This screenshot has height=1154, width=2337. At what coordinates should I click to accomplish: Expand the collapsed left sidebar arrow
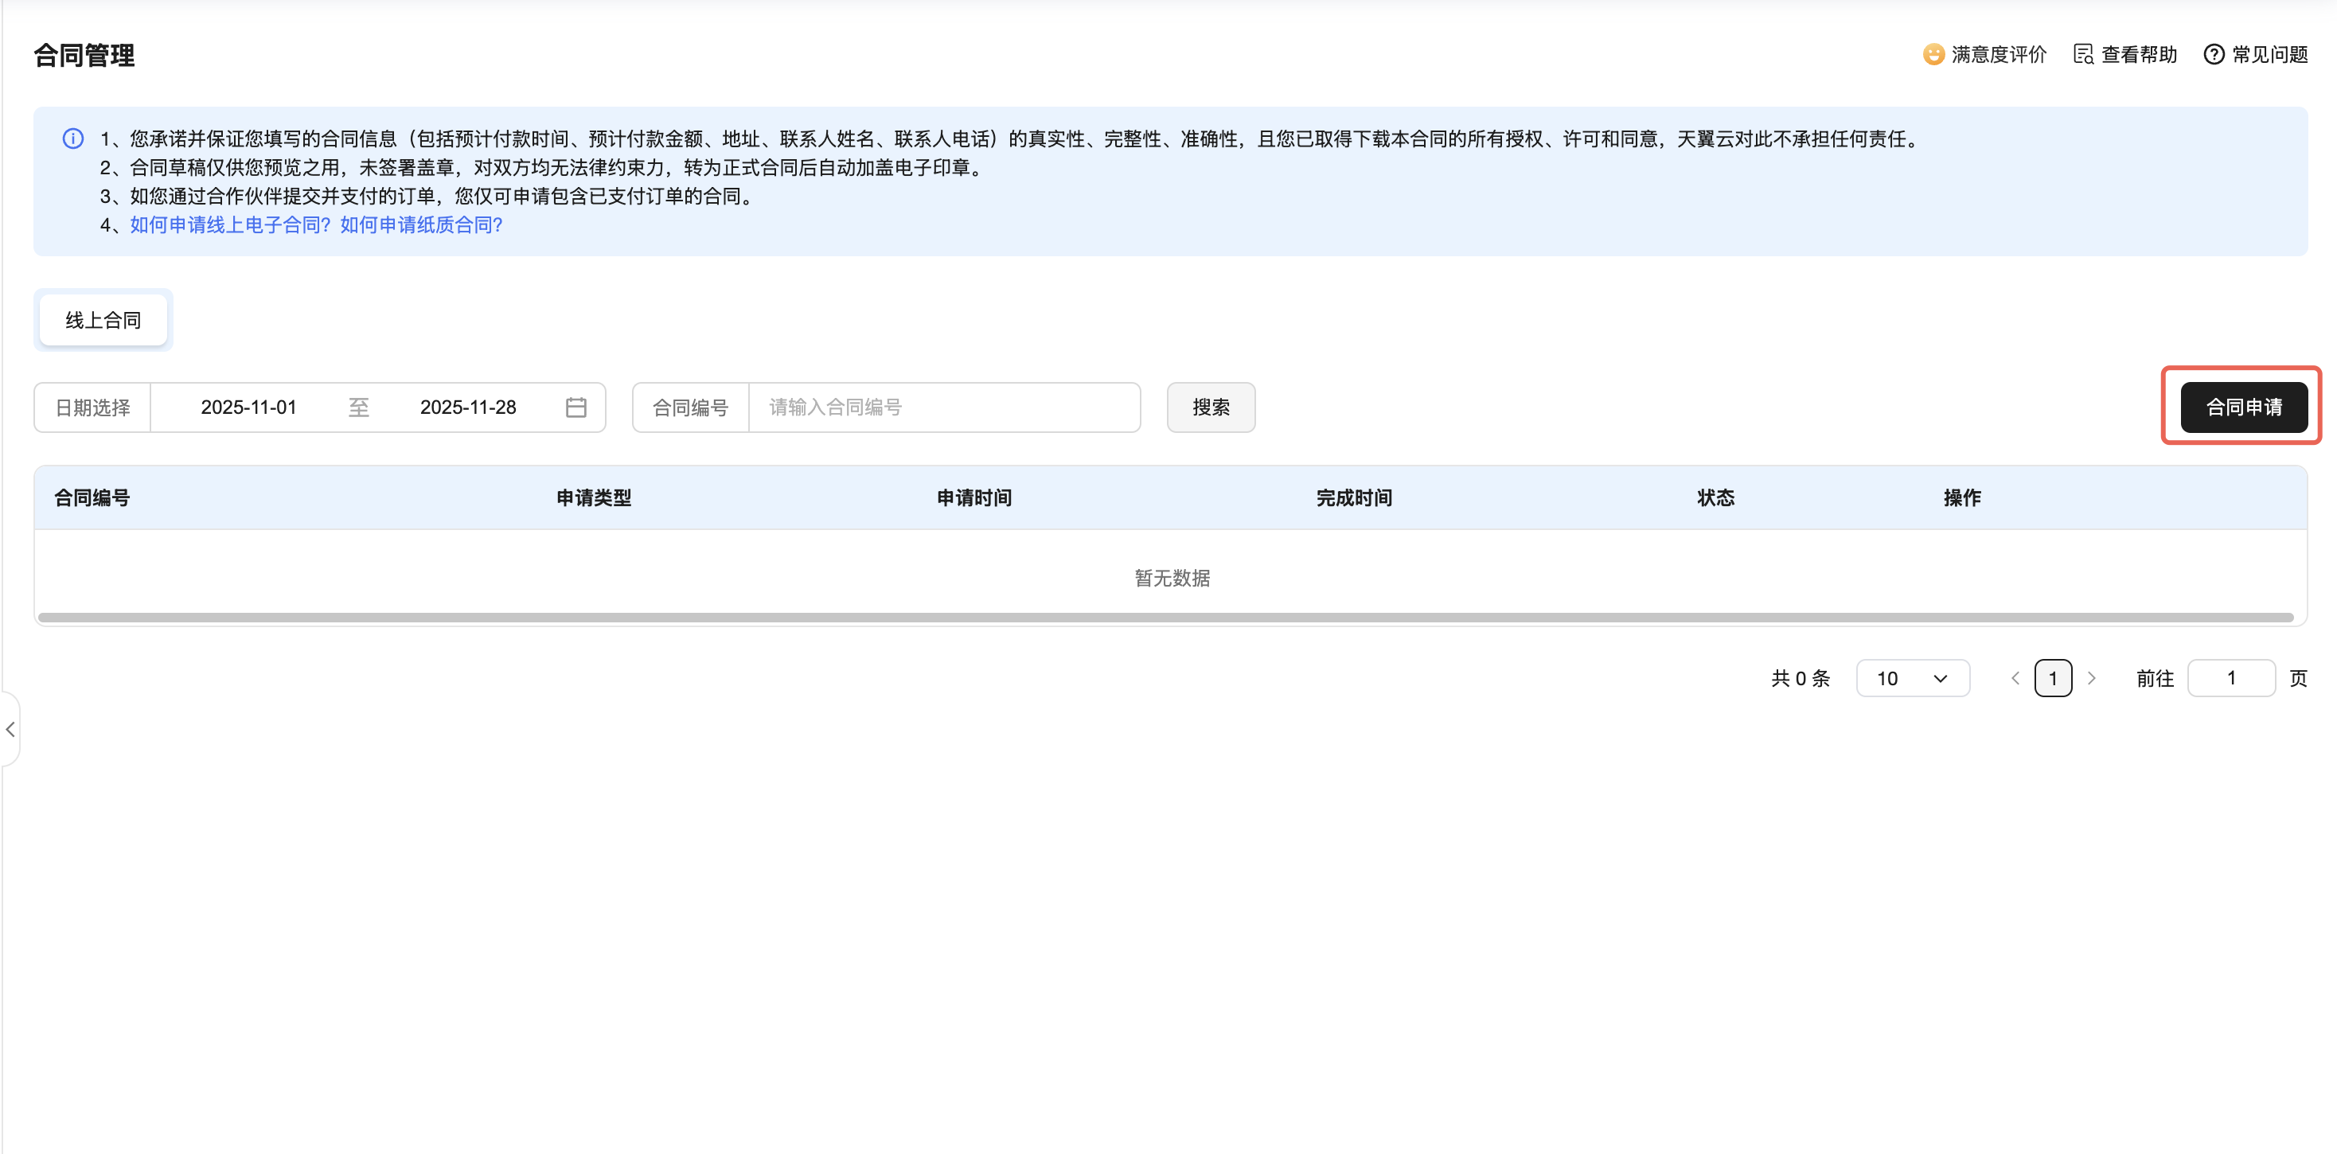click(x=10, y=730)
